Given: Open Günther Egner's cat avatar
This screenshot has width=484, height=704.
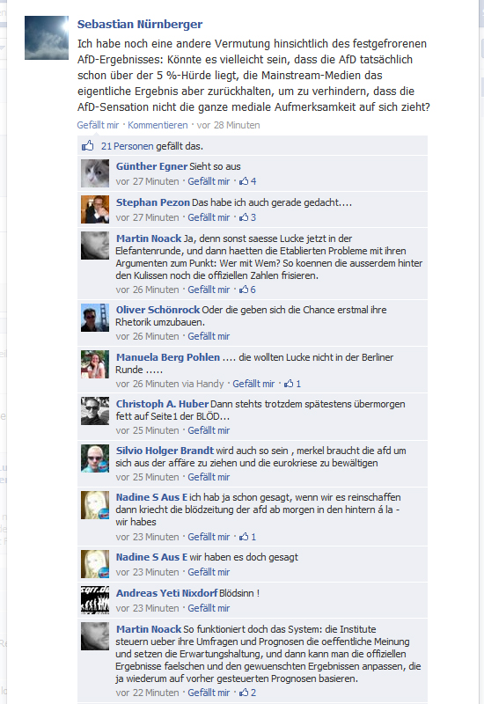Looking at the screenshot, I should pyautogui.click(x=95, y=173).
